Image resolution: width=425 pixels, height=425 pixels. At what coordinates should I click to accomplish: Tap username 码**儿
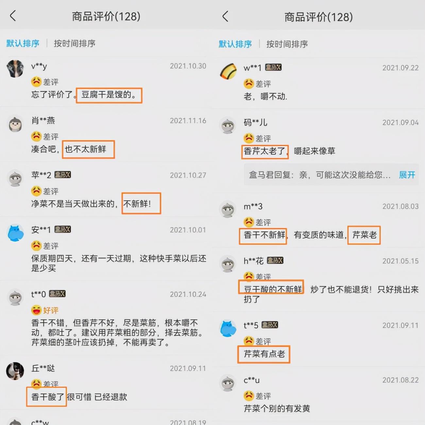tap(255, 122)
